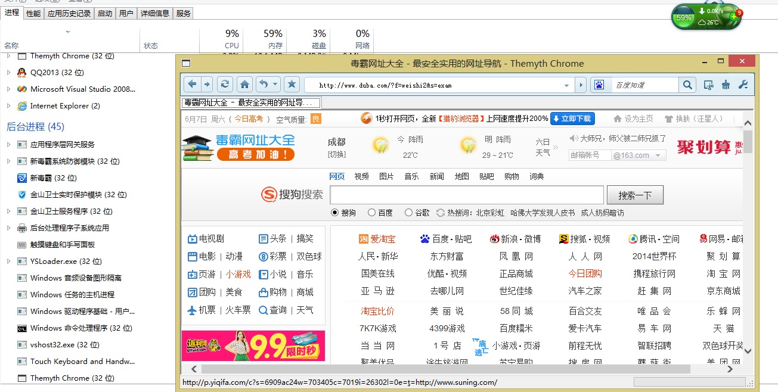This screenshot has height=392, width=778.
Task: Switch to the 应用历史记录 tab
Action: (x=69, y=13)
